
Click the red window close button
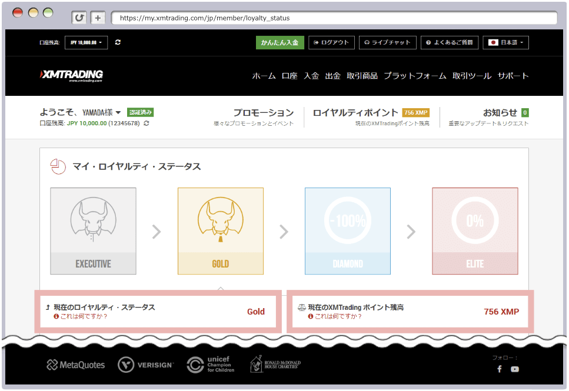coord(18,13)
